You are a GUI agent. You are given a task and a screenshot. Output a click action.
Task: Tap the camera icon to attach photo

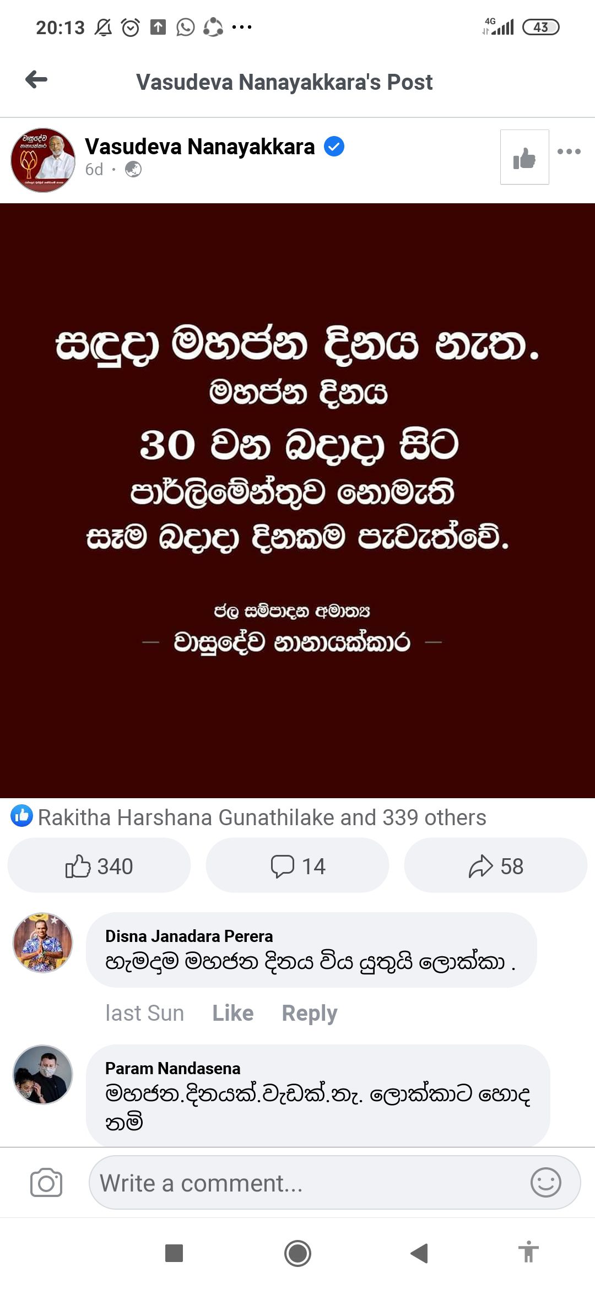click(46, 1183)
